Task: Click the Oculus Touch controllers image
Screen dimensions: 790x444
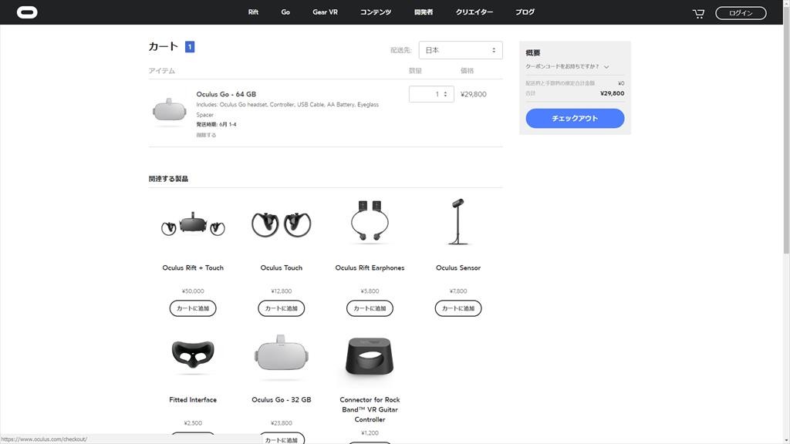Action: 281,224
